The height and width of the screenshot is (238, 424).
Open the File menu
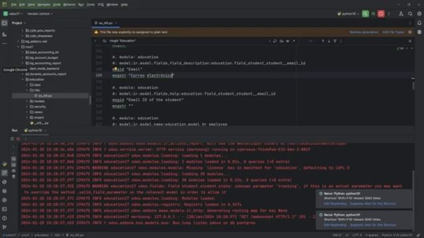click(x=14, y=5)
